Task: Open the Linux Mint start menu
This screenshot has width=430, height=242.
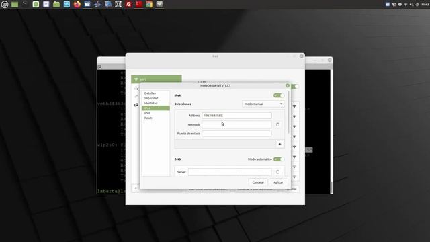Action: [x=5, y=5]
